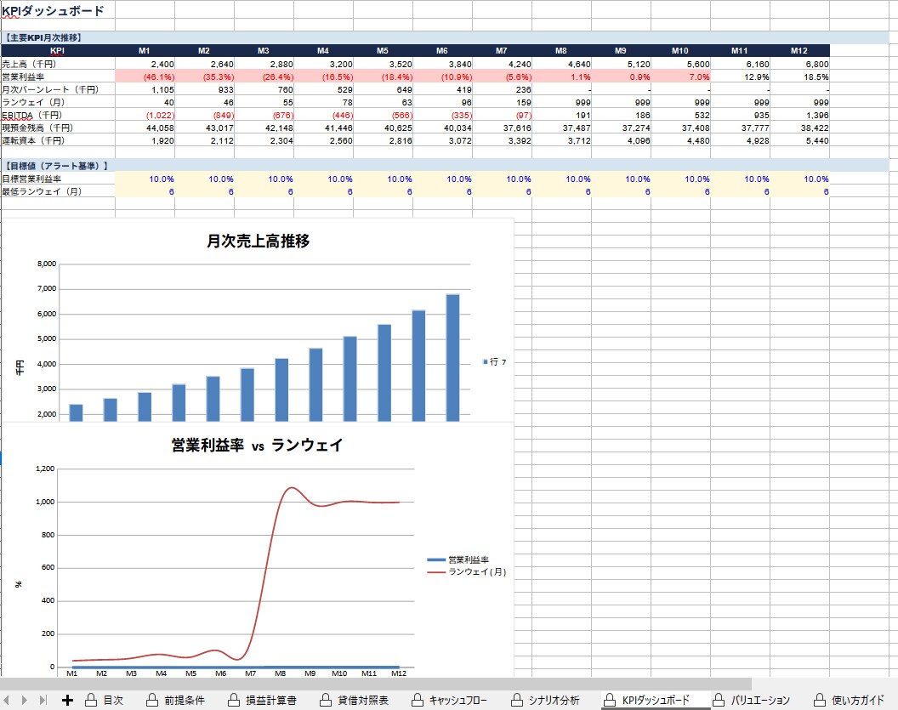Click ランウェイ(月) legend entry in chart
This screenshot has height=710, width=898.
click(x=467, y=571)
